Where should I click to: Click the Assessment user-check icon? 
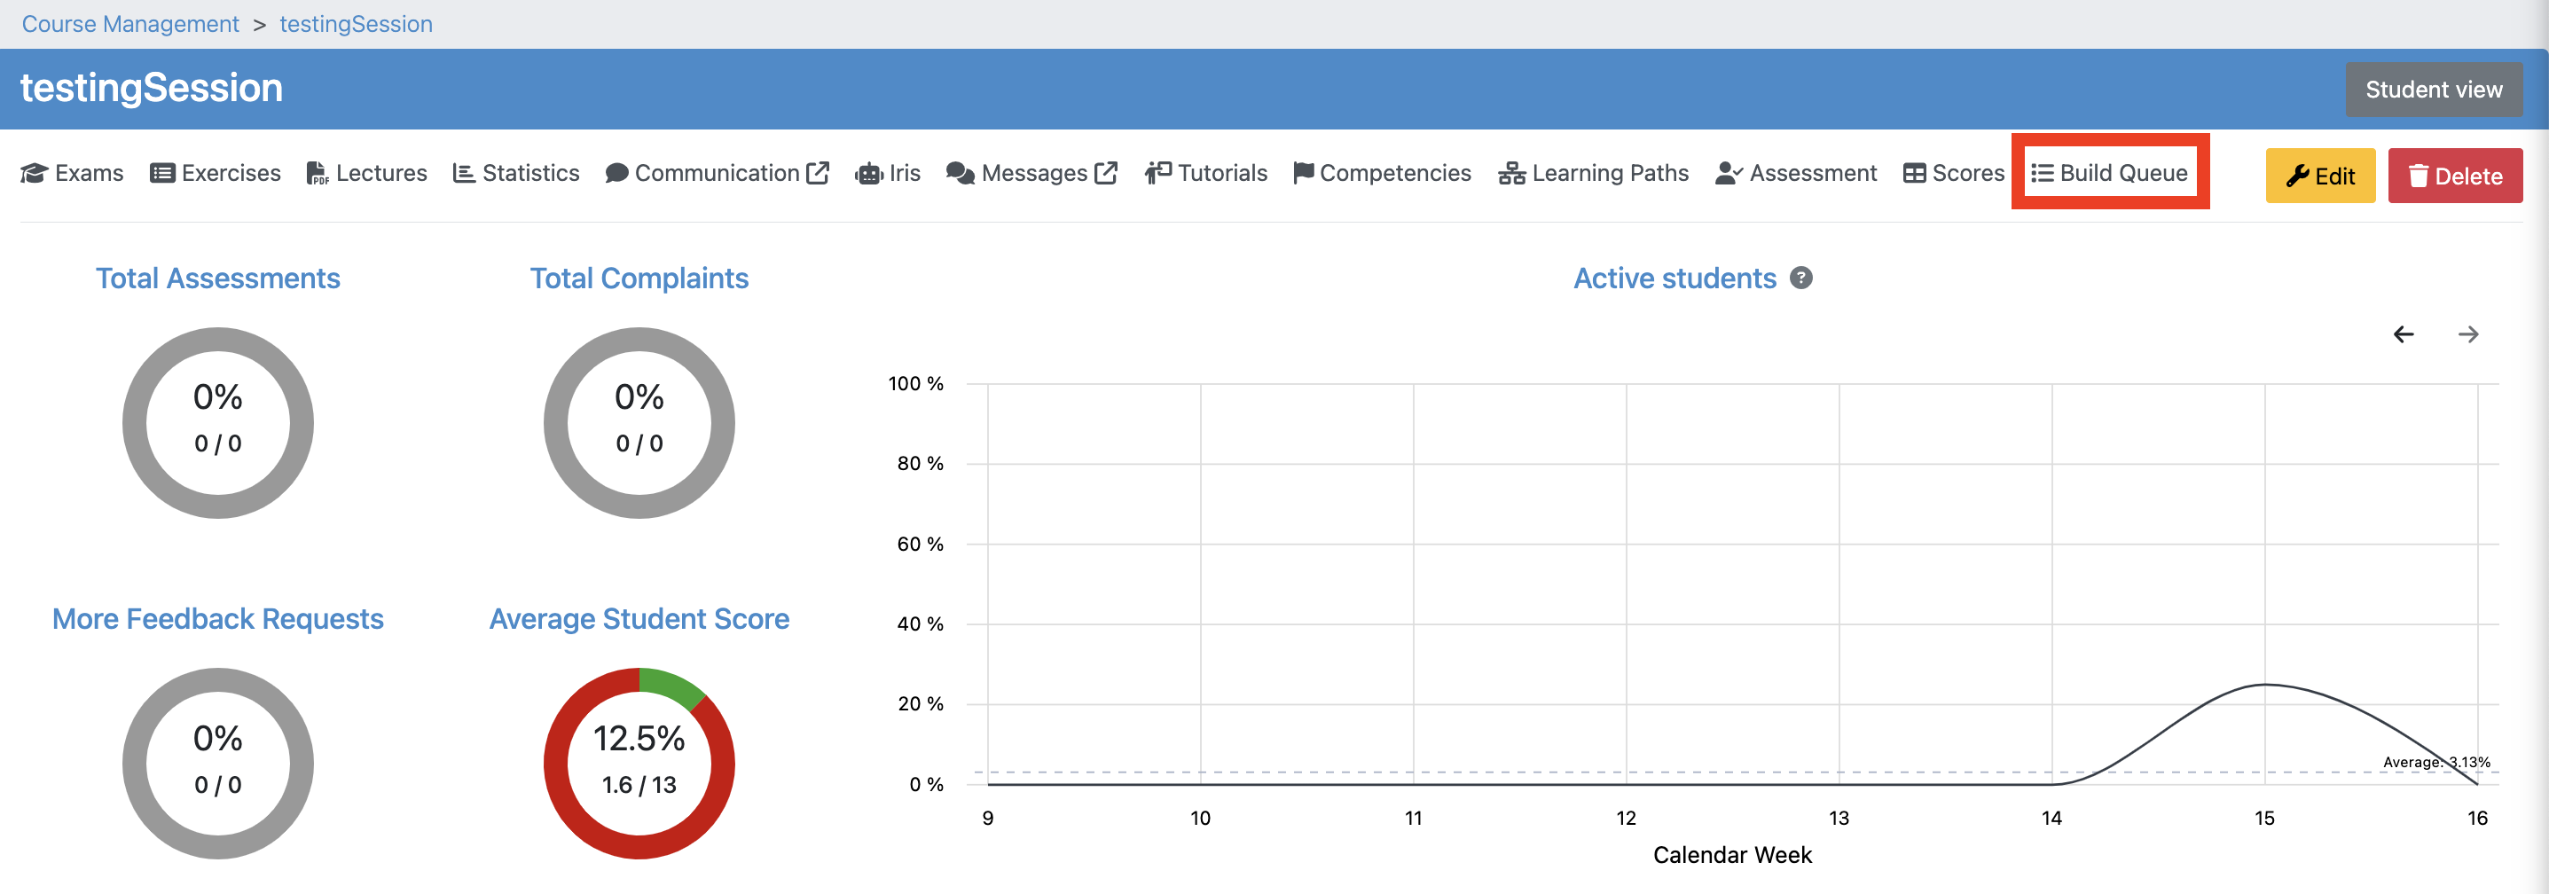[1729, 173]
